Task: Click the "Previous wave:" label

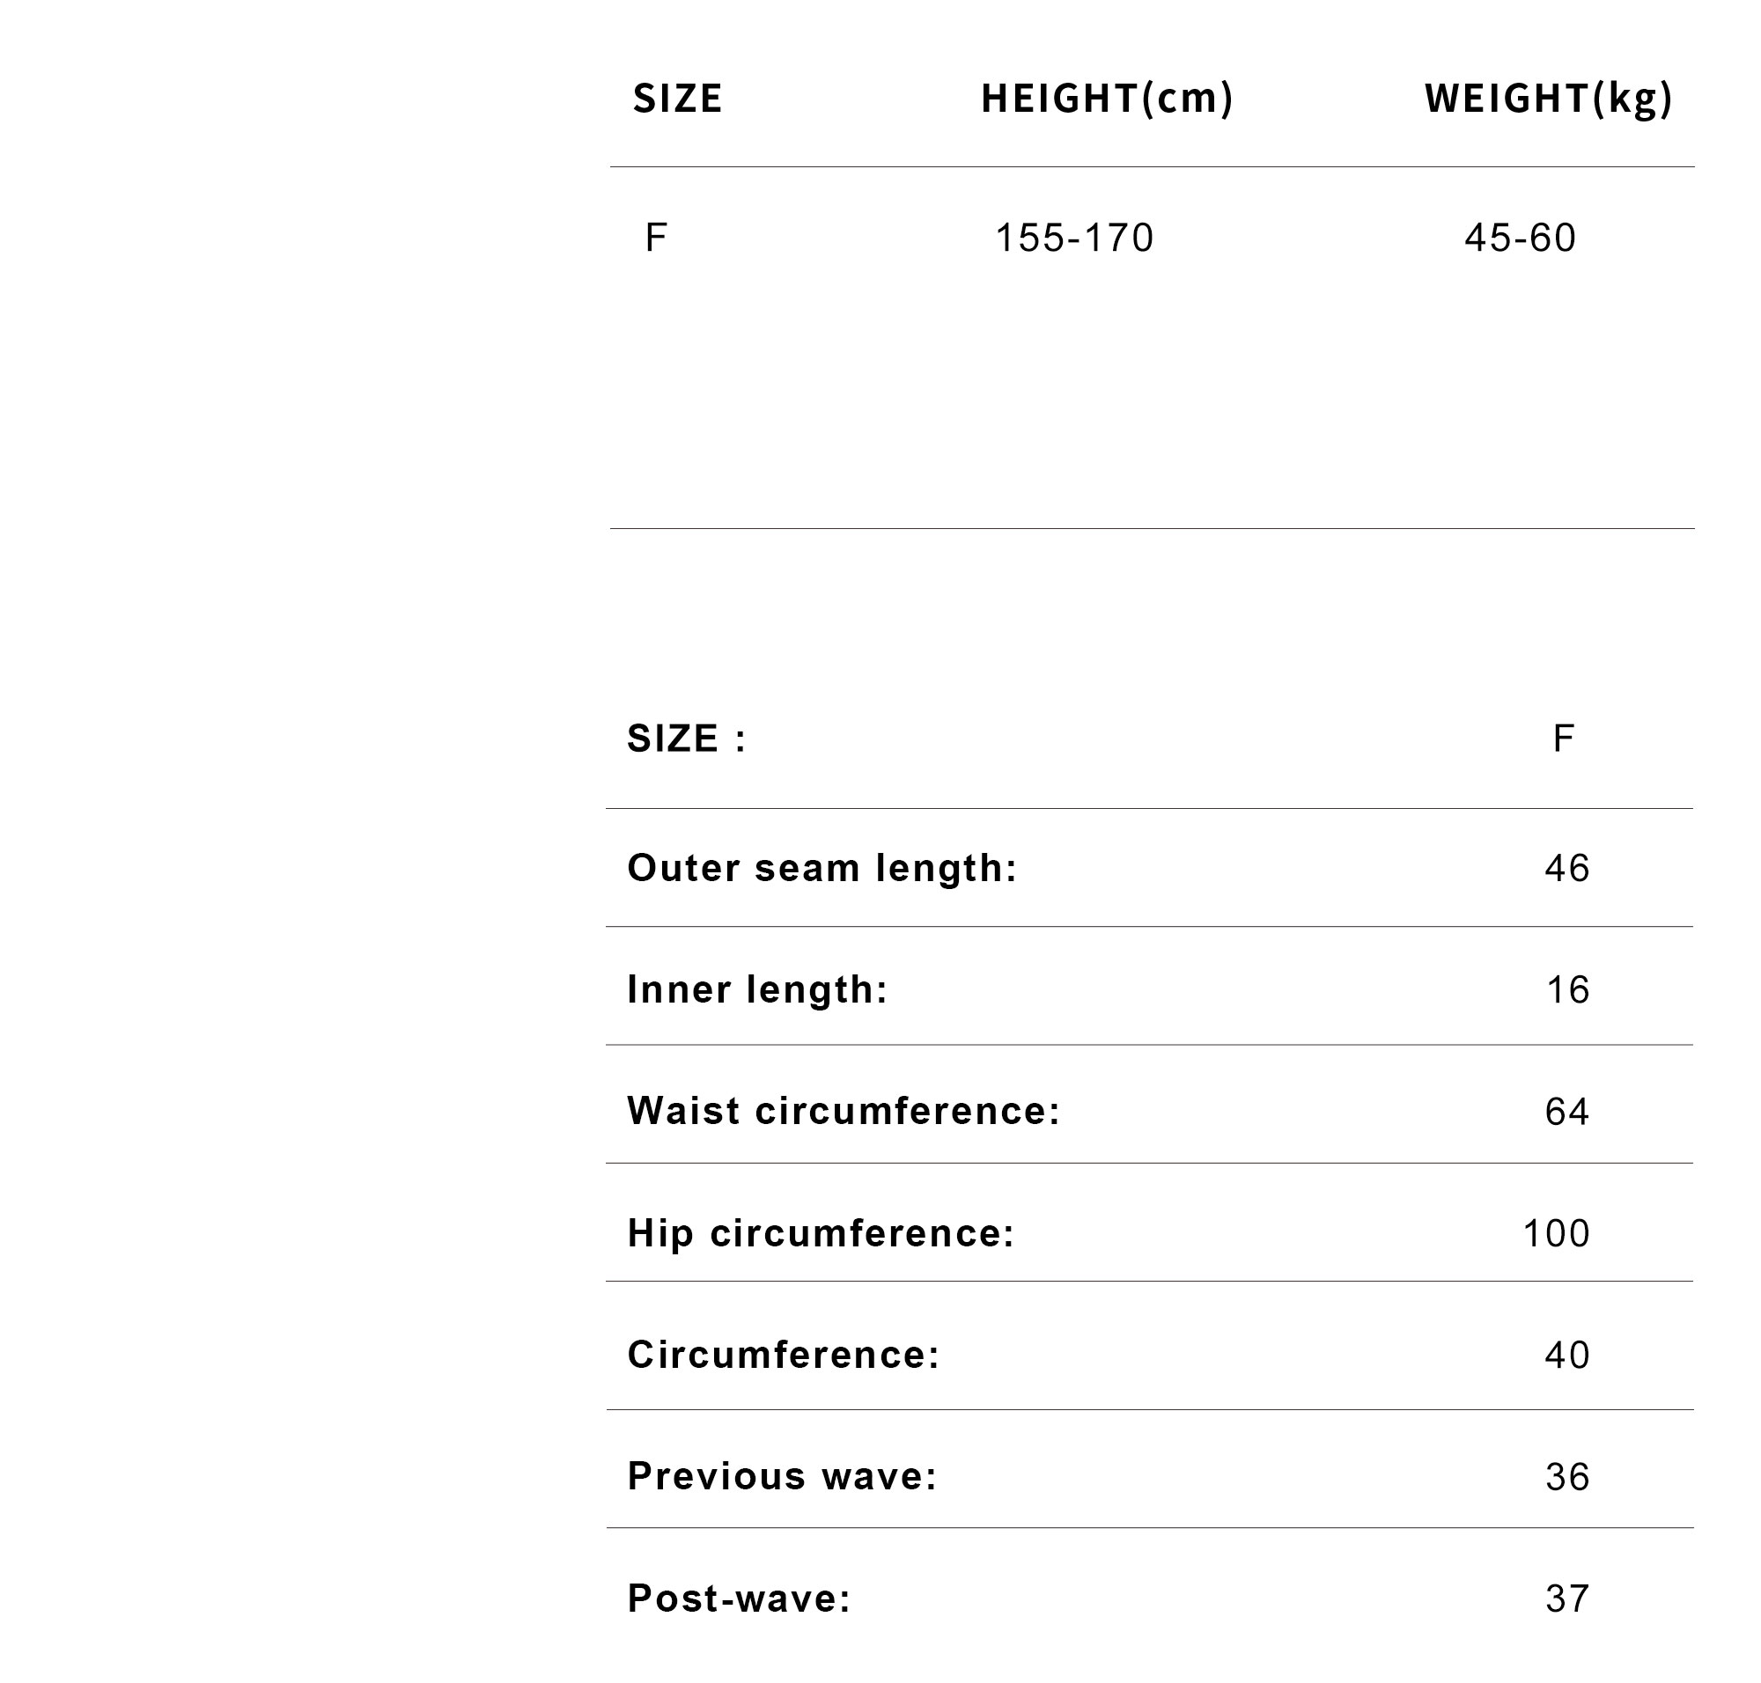Action: [782, 1476]
